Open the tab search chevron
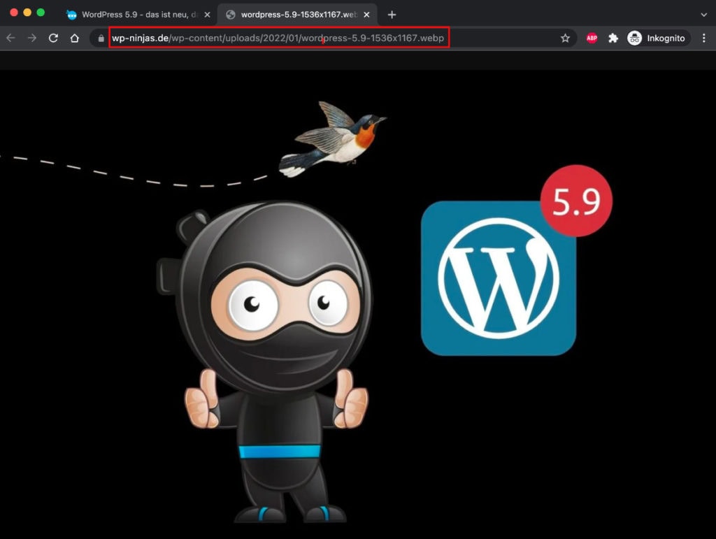 tap(705, 14)
